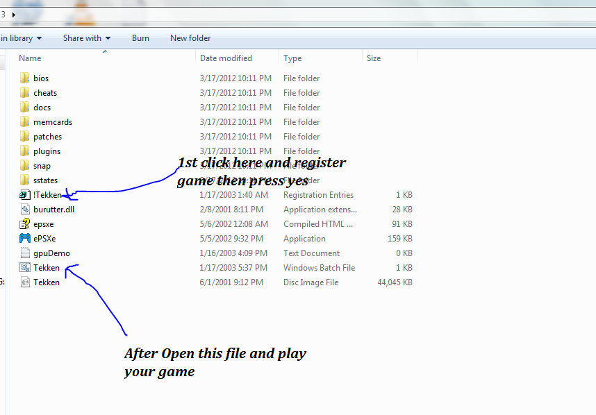The height and width of the screenshot is (415, 596).
Task: Select the 'snap' folder name
Action: pos(42,166)
